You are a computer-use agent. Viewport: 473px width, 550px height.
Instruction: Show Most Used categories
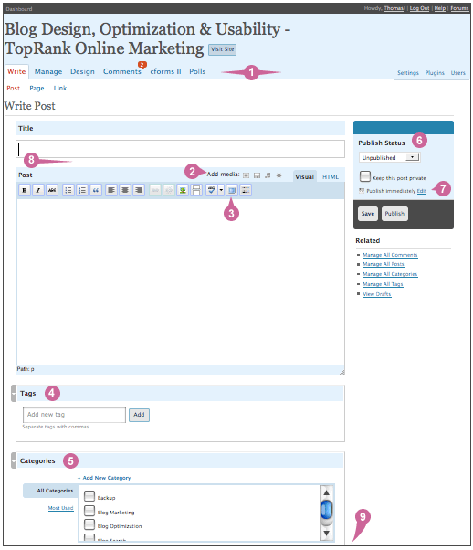point(60,508)
